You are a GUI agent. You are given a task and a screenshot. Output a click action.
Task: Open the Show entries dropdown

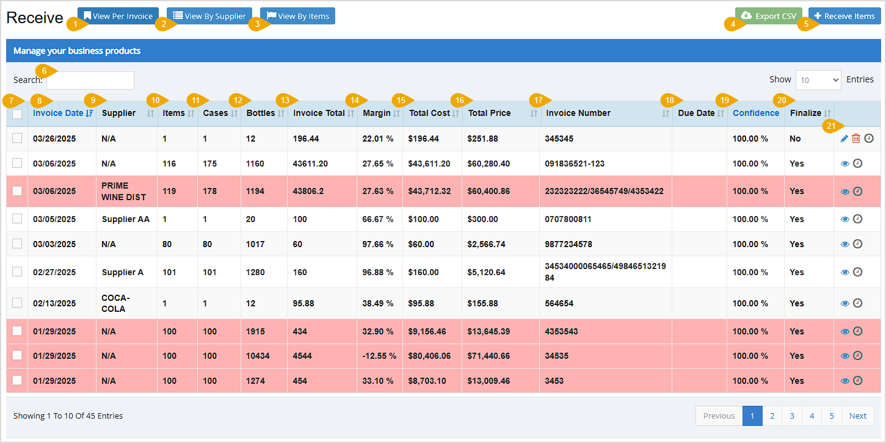pos(818,80)
